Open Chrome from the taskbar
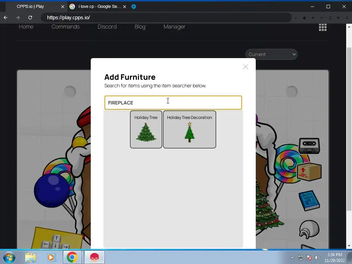 (72, 257)
